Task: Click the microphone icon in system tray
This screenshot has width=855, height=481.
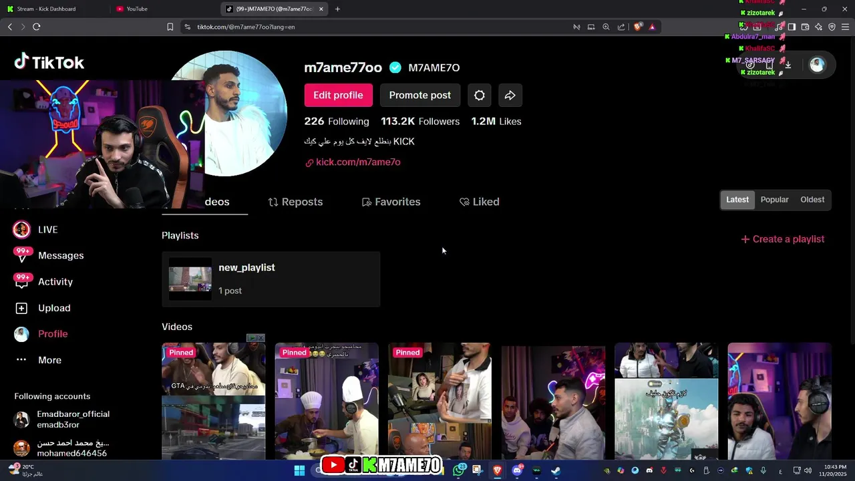Action: click(x=763, y=470)
